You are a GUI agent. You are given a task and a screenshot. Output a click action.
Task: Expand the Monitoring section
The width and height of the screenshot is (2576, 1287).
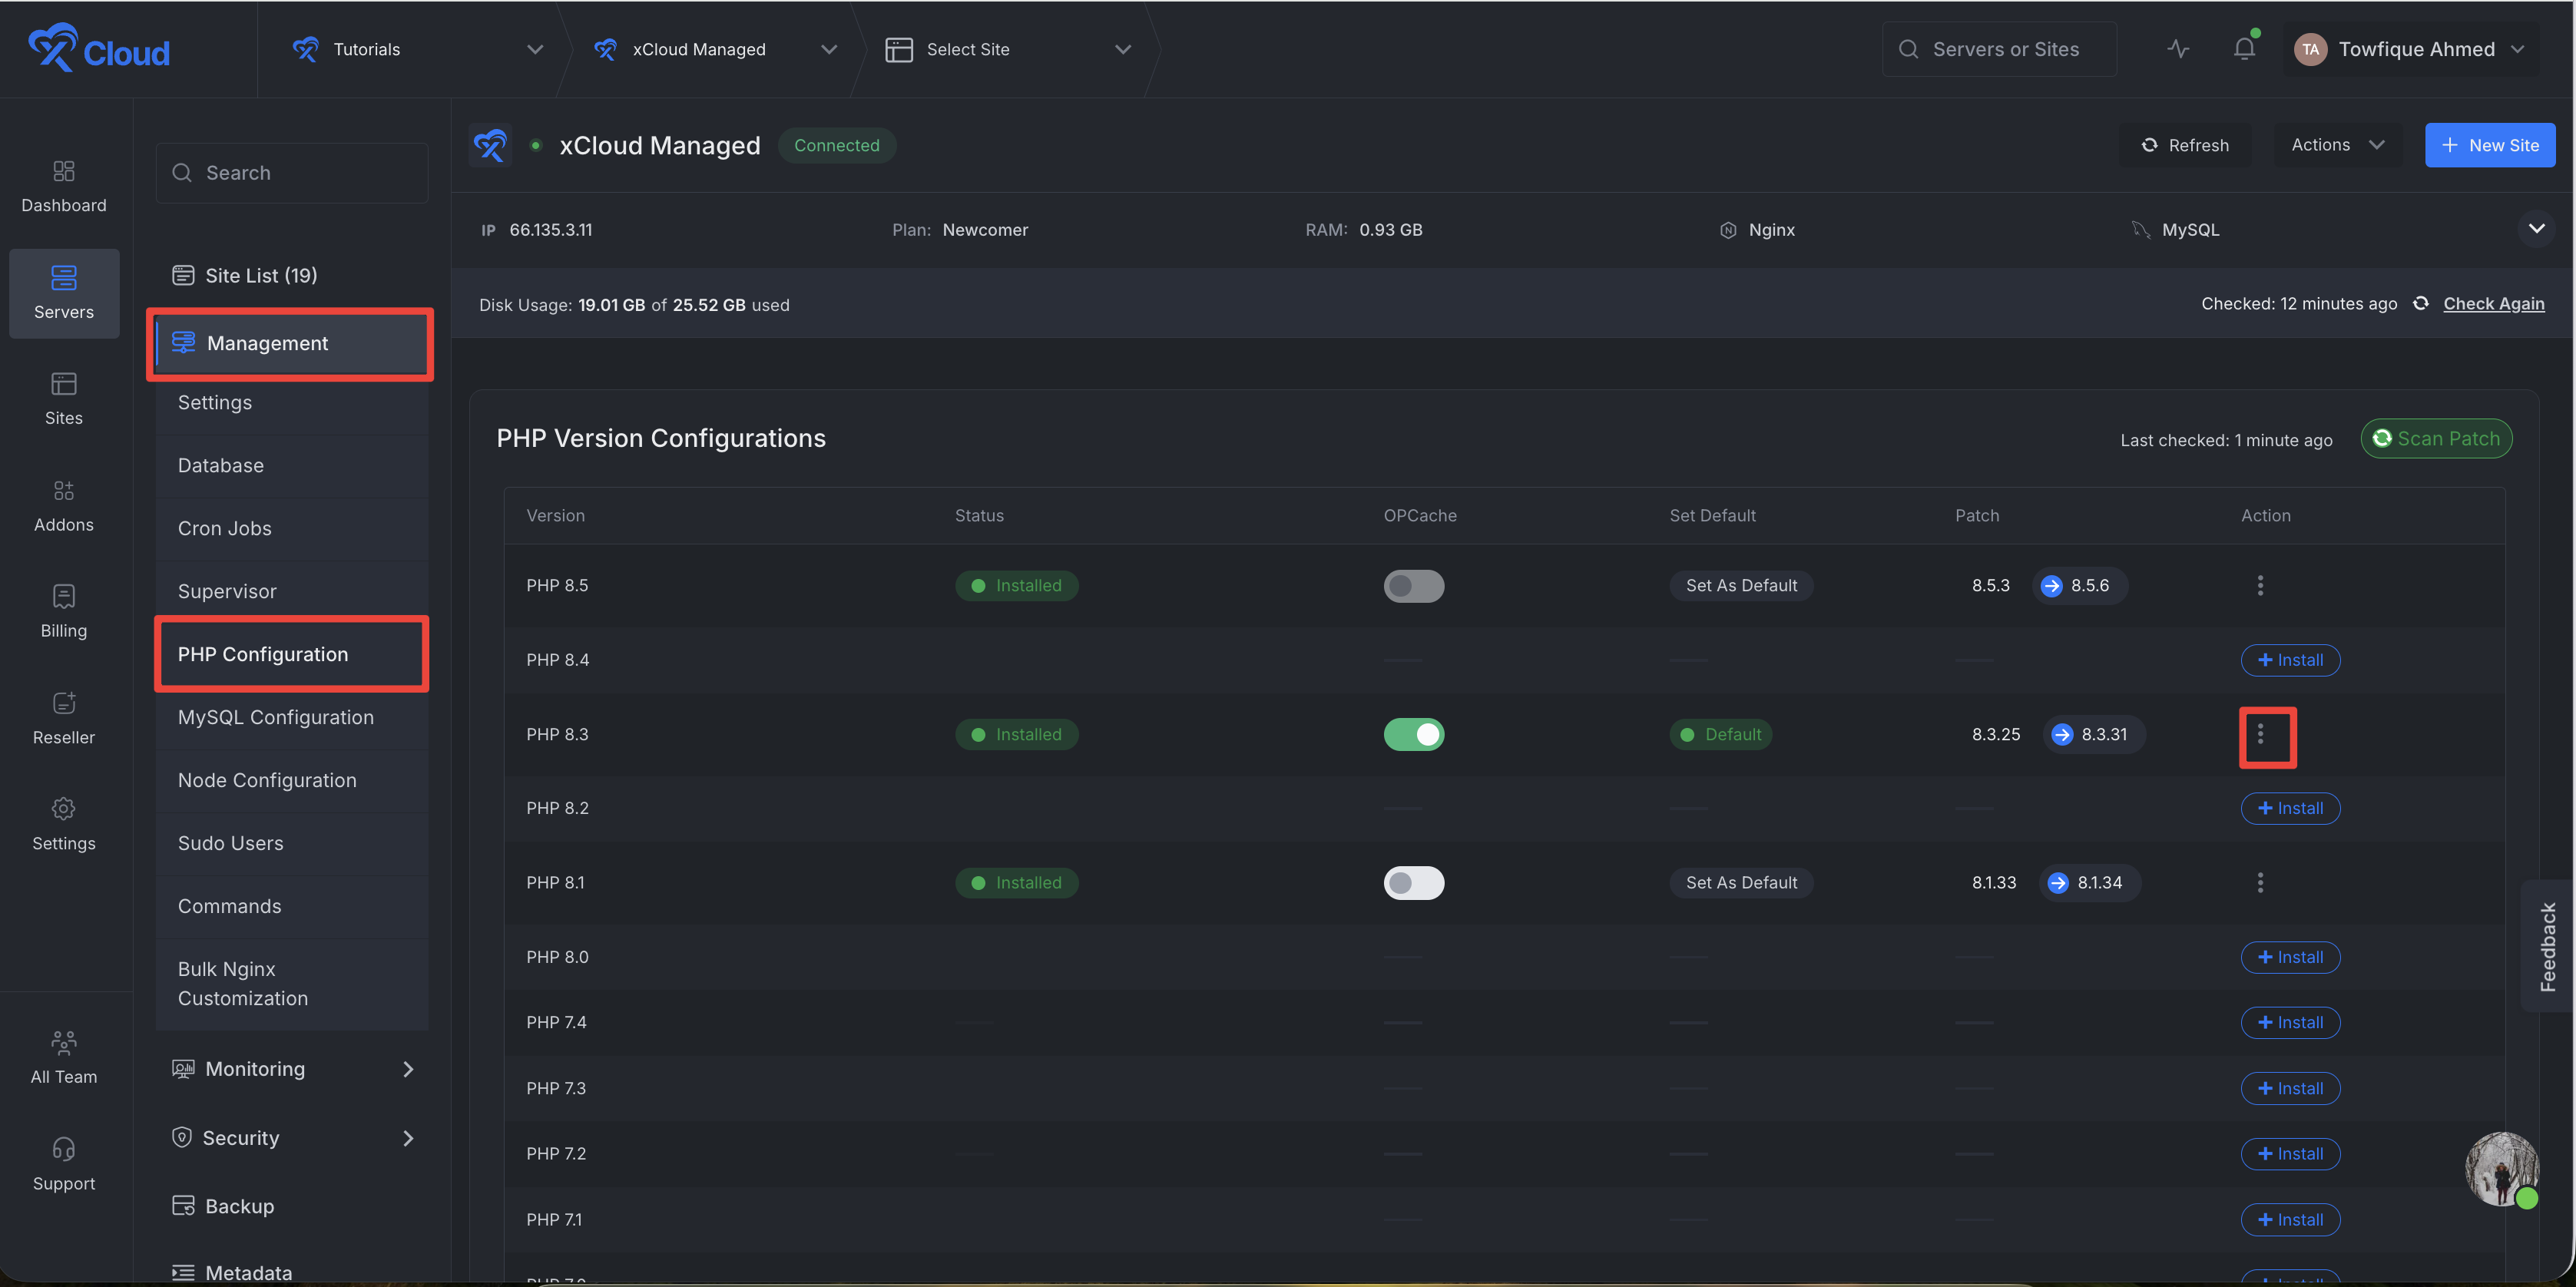pyautogui.click(x=292, y=1069)
